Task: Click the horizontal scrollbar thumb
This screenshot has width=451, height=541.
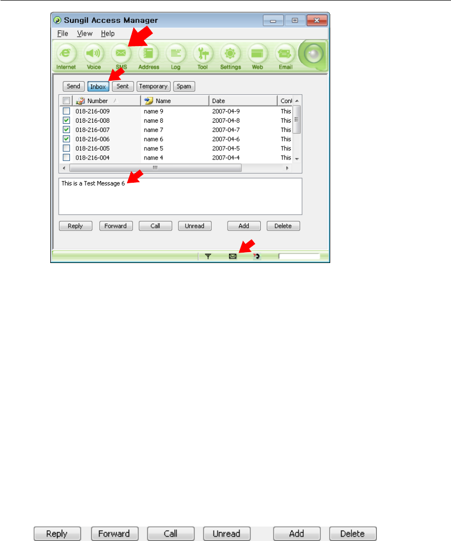Action: (156, 168)
